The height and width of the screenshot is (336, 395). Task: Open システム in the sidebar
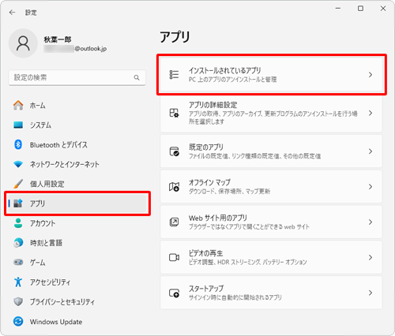click(x=77, y=125)
